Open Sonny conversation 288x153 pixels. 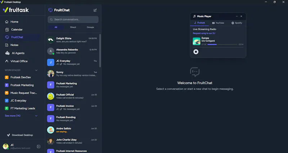(72, 74)
